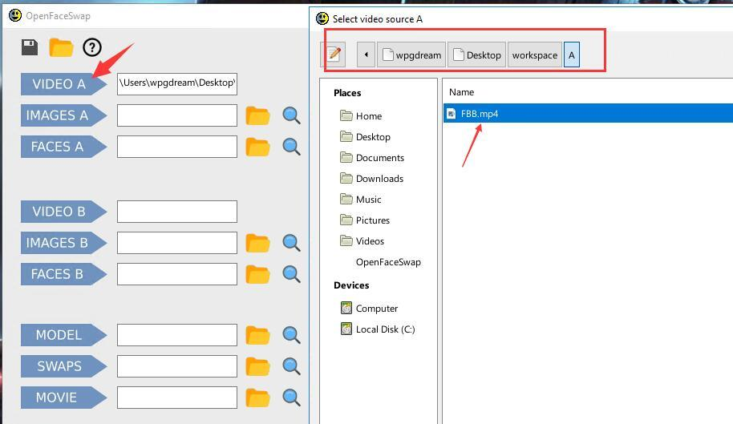Image resolution: width=733 pixels, height=424 pixels.
Task: Open magnifier icon for MODEL
Action: coord(291,335)
